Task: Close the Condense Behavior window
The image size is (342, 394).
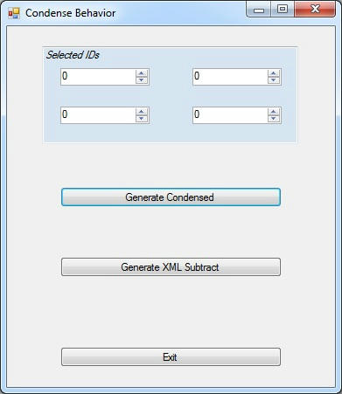Action: (315, 10)
